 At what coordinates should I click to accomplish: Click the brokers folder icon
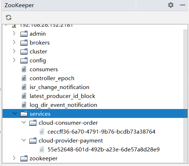24,42
